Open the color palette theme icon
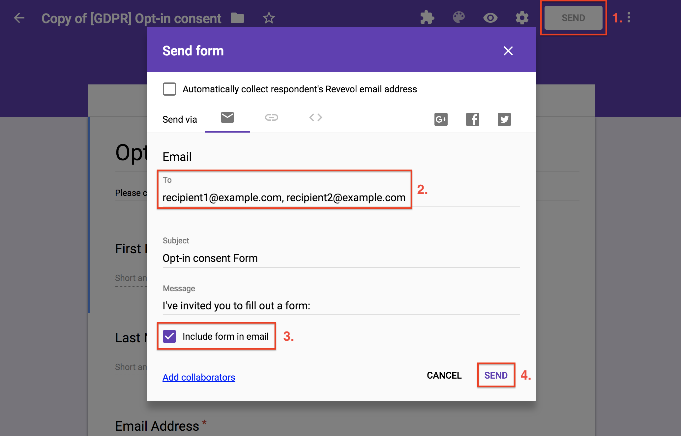Viewport: 681px width, 436px height. pyautogui.click(x=459, y=18)
